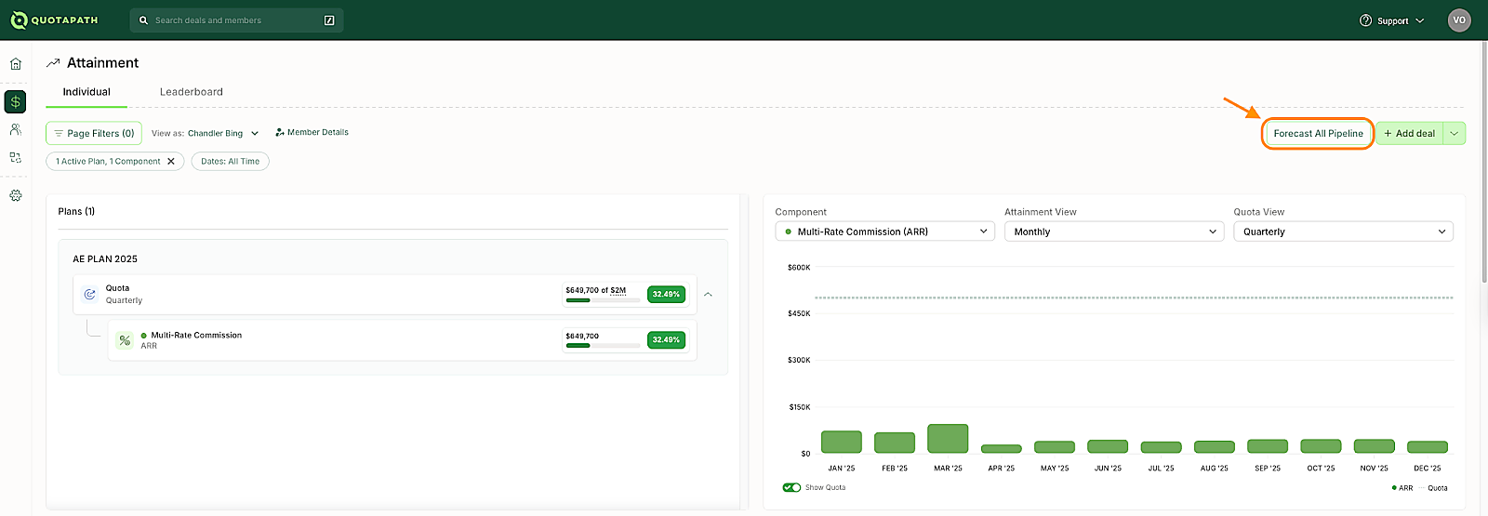Switch to the Leaderboard tab
Screen dimensions: 1488x516
pos(192,92)
